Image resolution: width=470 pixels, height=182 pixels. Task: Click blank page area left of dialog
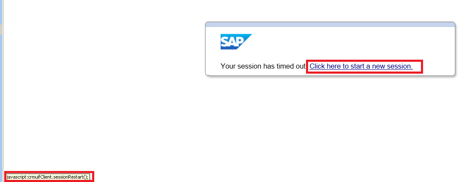tap(102, 75)
